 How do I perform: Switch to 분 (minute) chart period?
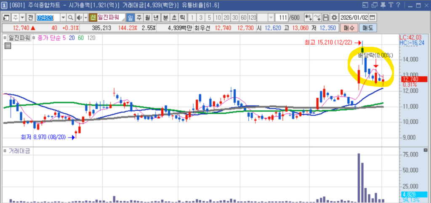click(165, 18)
